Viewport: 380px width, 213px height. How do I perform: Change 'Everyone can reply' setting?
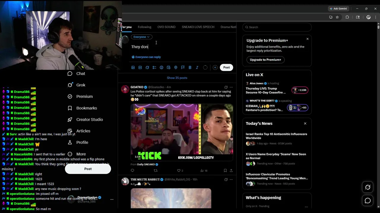[x=146, y=57]
